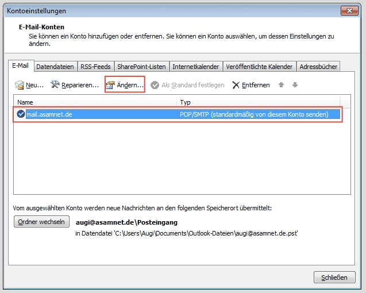The image size is (366, 293).
Task: Click the Reparieren tools icon
Action: 56,85
